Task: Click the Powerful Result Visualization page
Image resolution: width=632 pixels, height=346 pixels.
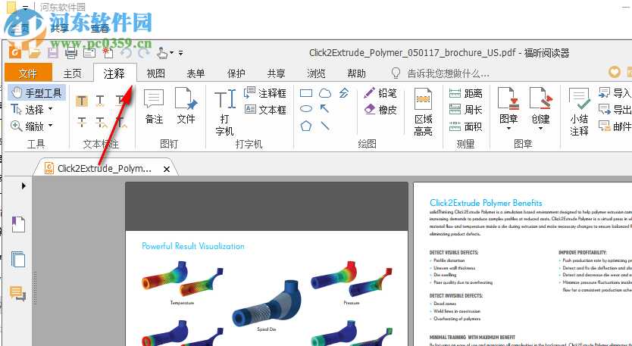Action: point(267,263)
